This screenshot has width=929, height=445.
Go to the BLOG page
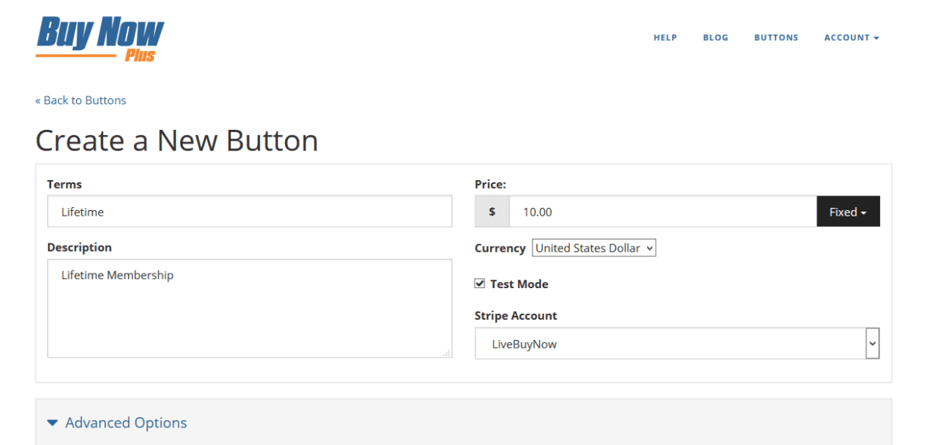715,37
